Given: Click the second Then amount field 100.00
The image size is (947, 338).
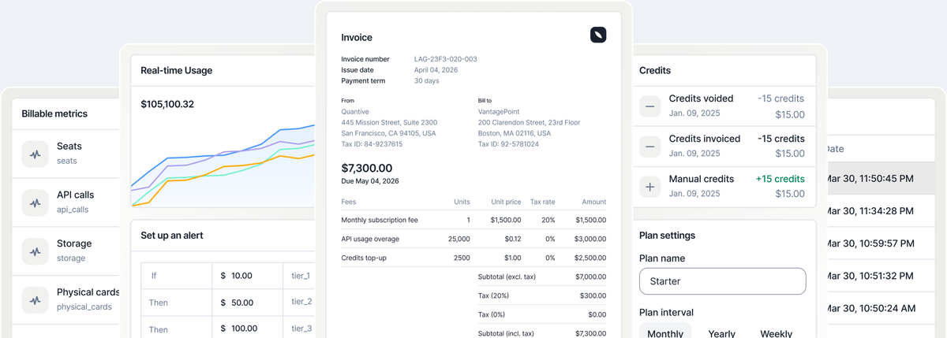Looking at the screenshot, I should (x=247, y=329).
